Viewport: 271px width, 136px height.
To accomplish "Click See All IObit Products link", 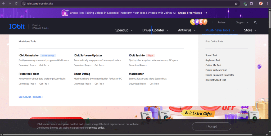I will tap(31, 97).
